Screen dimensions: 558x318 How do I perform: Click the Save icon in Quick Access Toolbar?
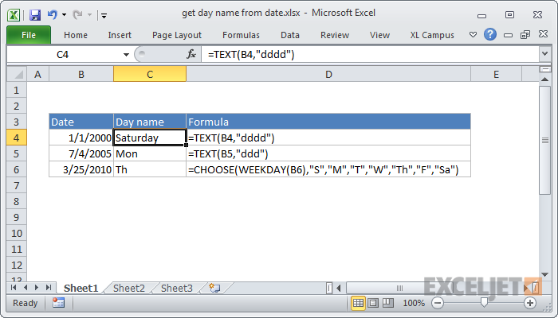click(34, 14)
